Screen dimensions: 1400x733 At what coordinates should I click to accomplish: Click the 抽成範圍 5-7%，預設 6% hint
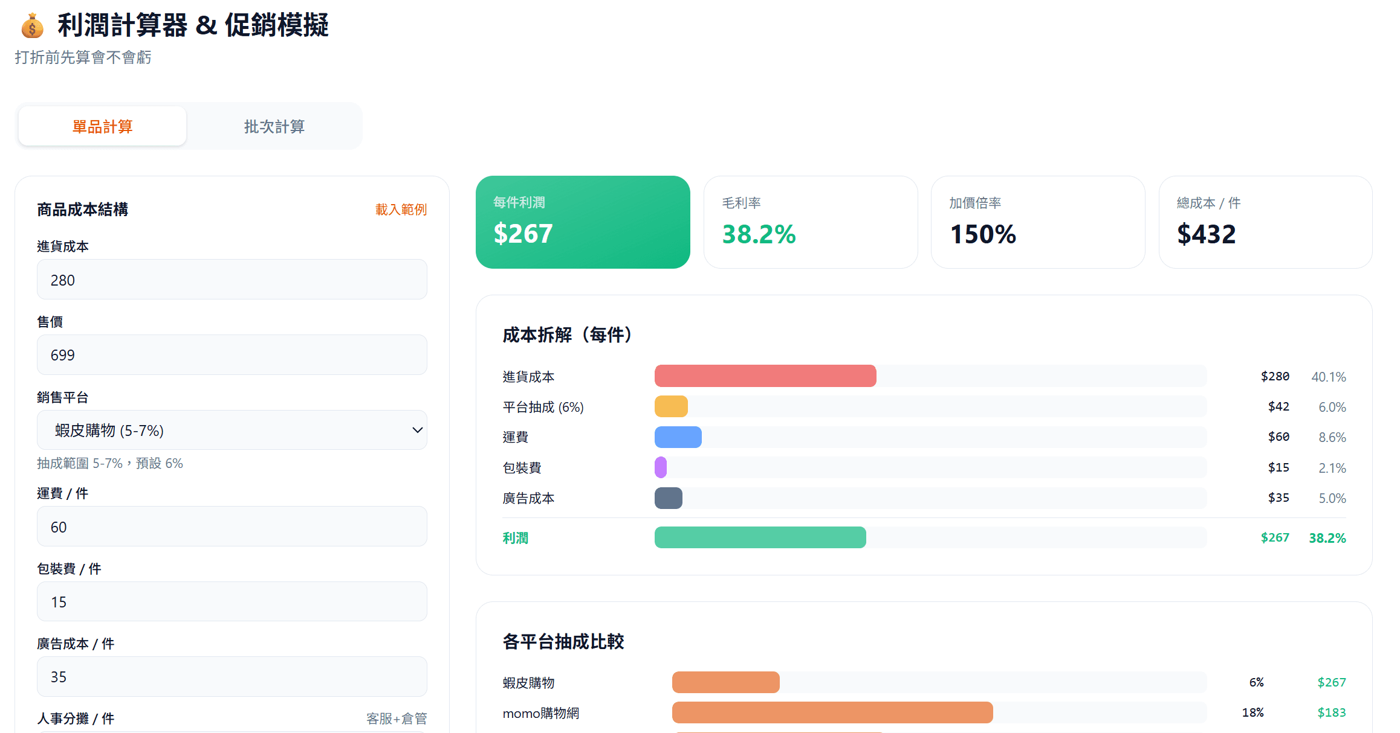(110, 463)
